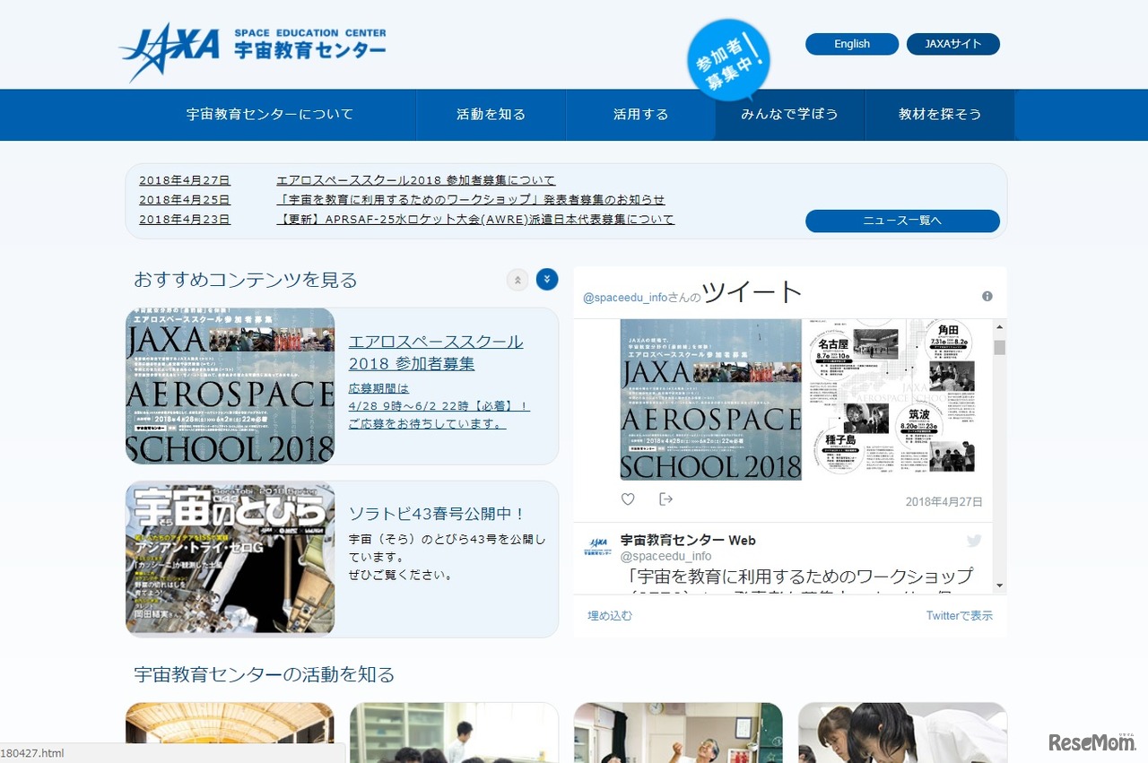Image resolution: width=1148 pixels, height=763 pixels.
Task: Open APRSAF-25水ロケット大会 news link
Action: [x=475, y=220]
